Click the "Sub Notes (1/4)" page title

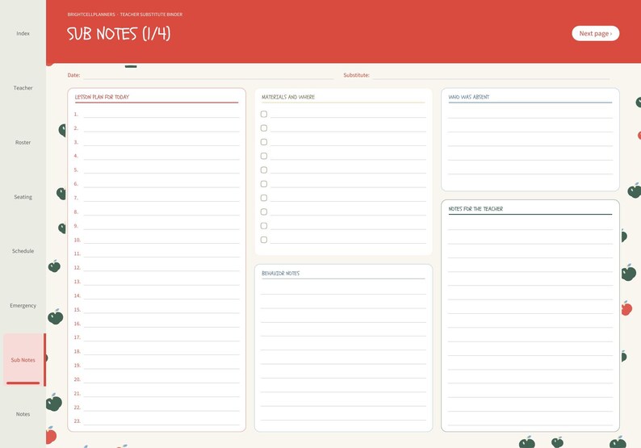pyautogui.click(x=119, y=34)
